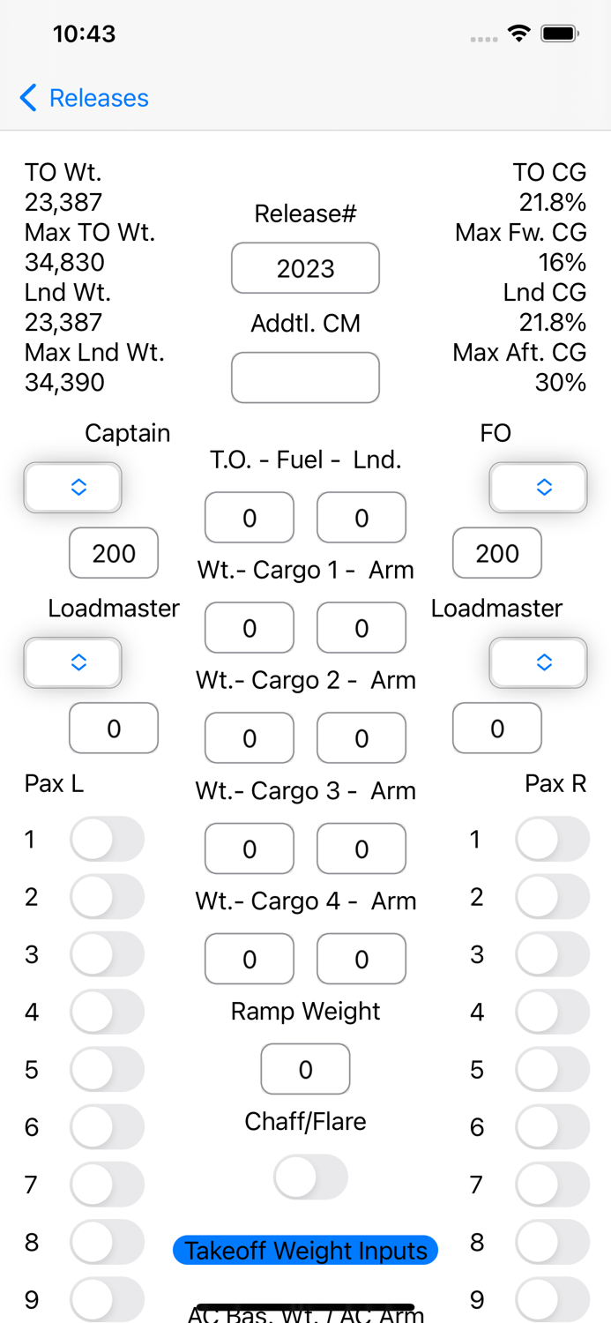Enable Pax R seat 1 toggle
611x1323 pixels.
[x=552, y=839]
